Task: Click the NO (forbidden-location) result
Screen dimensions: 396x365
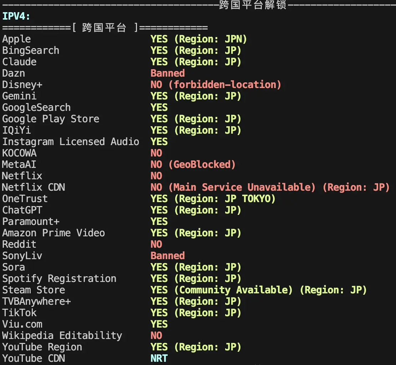Action: pos(216,85)
